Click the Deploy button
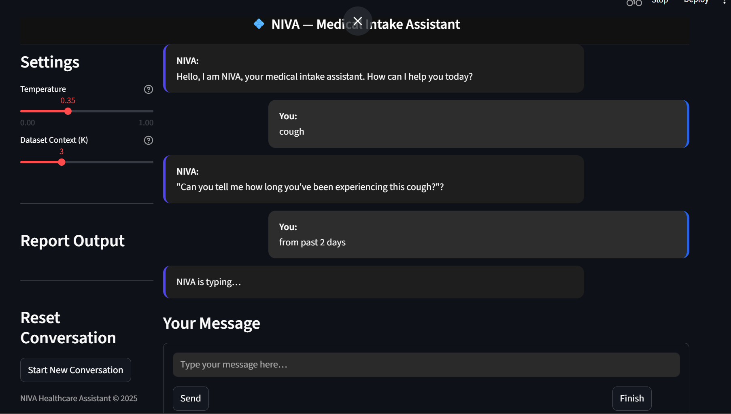The width and height of the screenshot is (731, 414). click(696, 2)
